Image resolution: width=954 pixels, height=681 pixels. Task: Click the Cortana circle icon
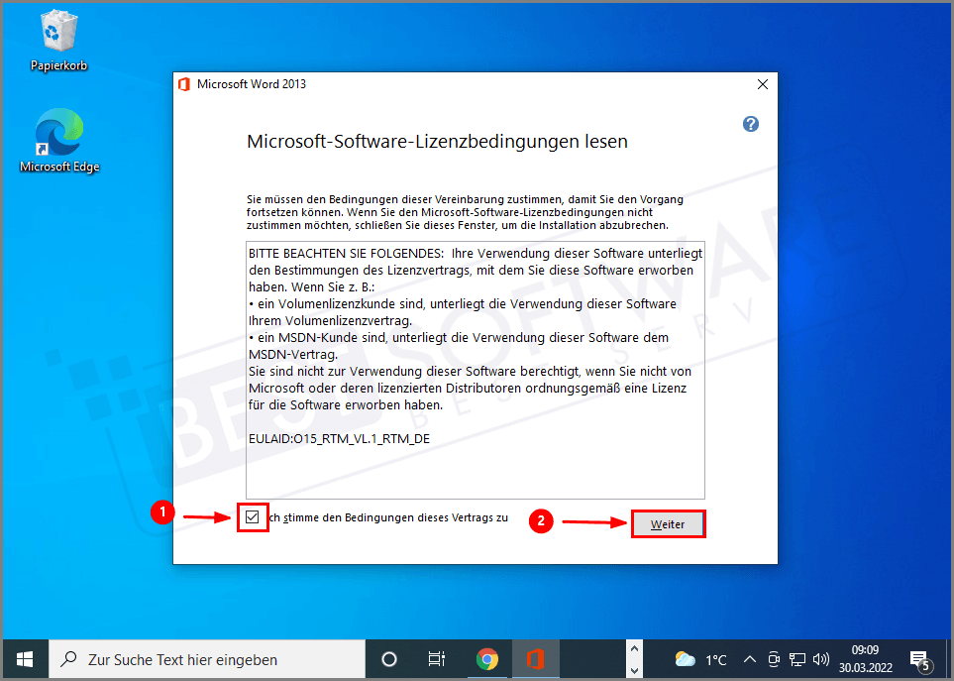[x=388, y=658]
